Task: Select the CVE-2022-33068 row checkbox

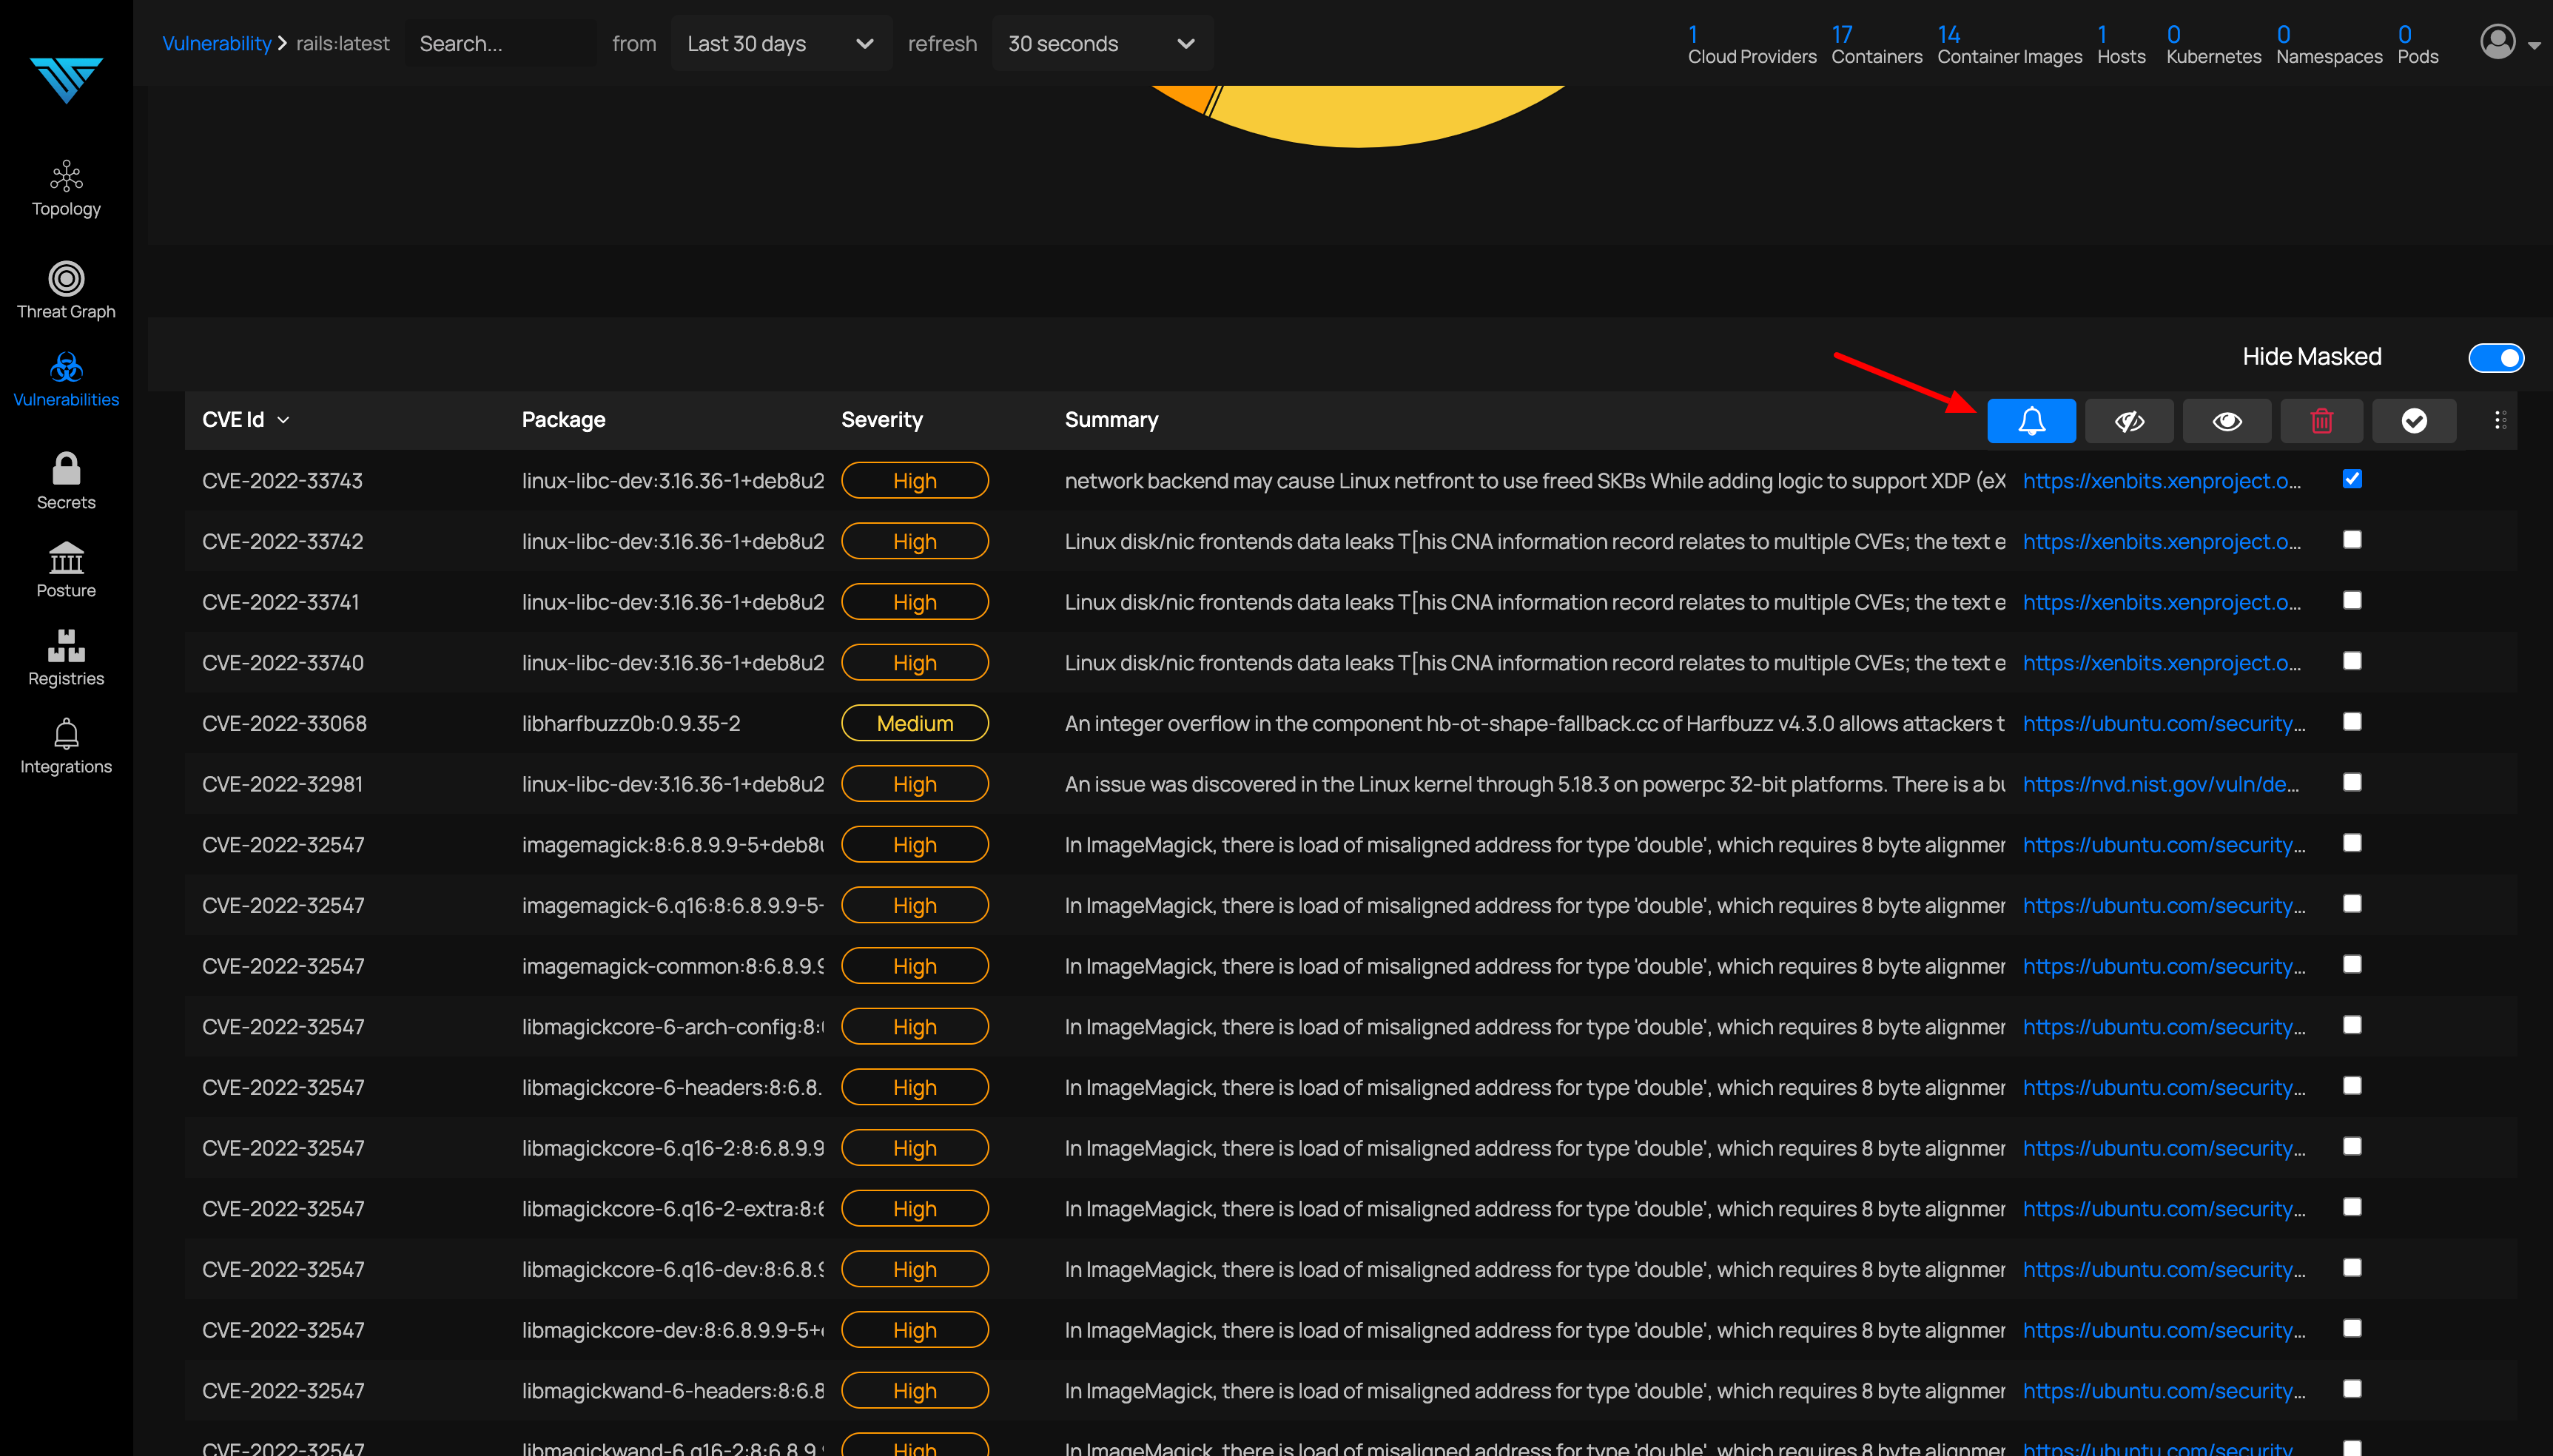Action: click(x=2351, y=721)
